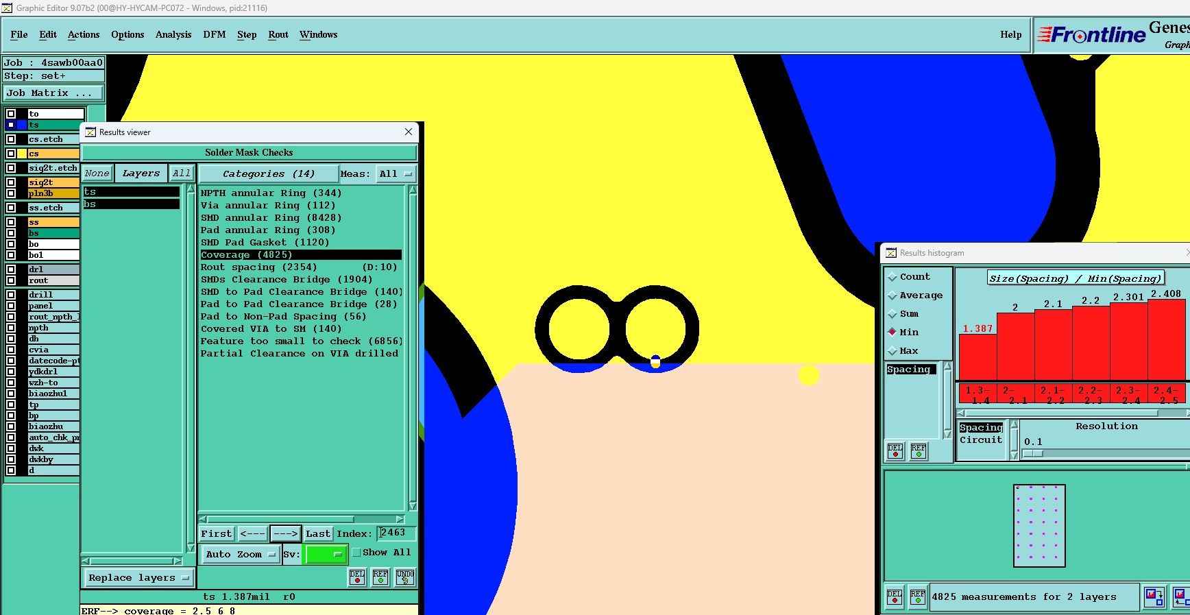Click the DEL icon in Results viewer
1190x615 pixels.
(357, 577)
